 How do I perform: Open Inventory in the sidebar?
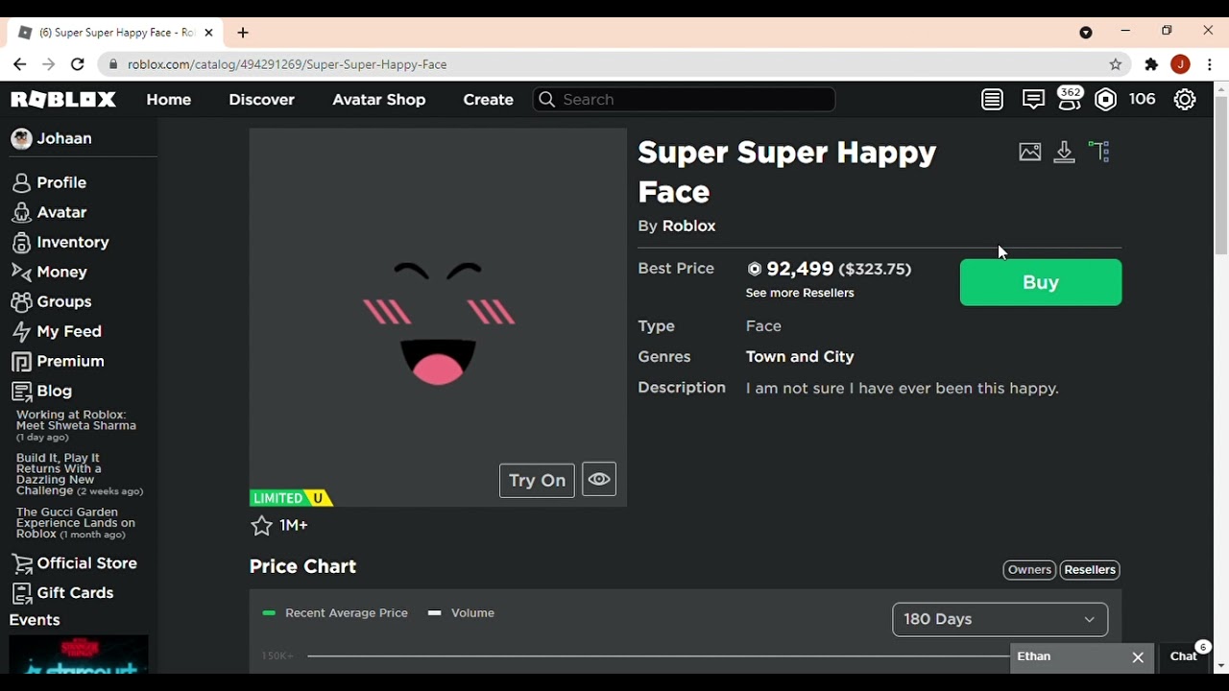60,242
